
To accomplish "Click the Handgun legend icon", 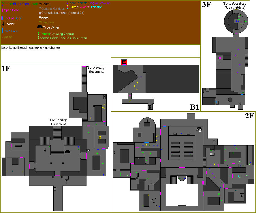I will 40,22.
